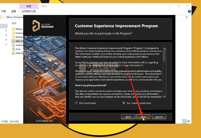
Task: Uncheck Yes, I want to participate
Action: coord(124,103)
